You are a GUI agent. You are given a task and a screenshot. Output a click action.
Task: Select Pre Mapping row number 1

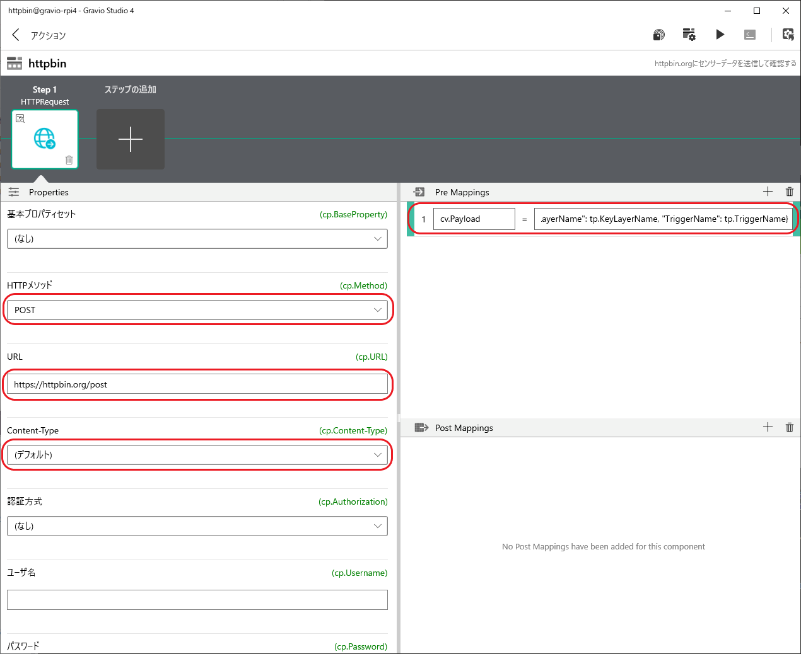[x=424, y=219]
